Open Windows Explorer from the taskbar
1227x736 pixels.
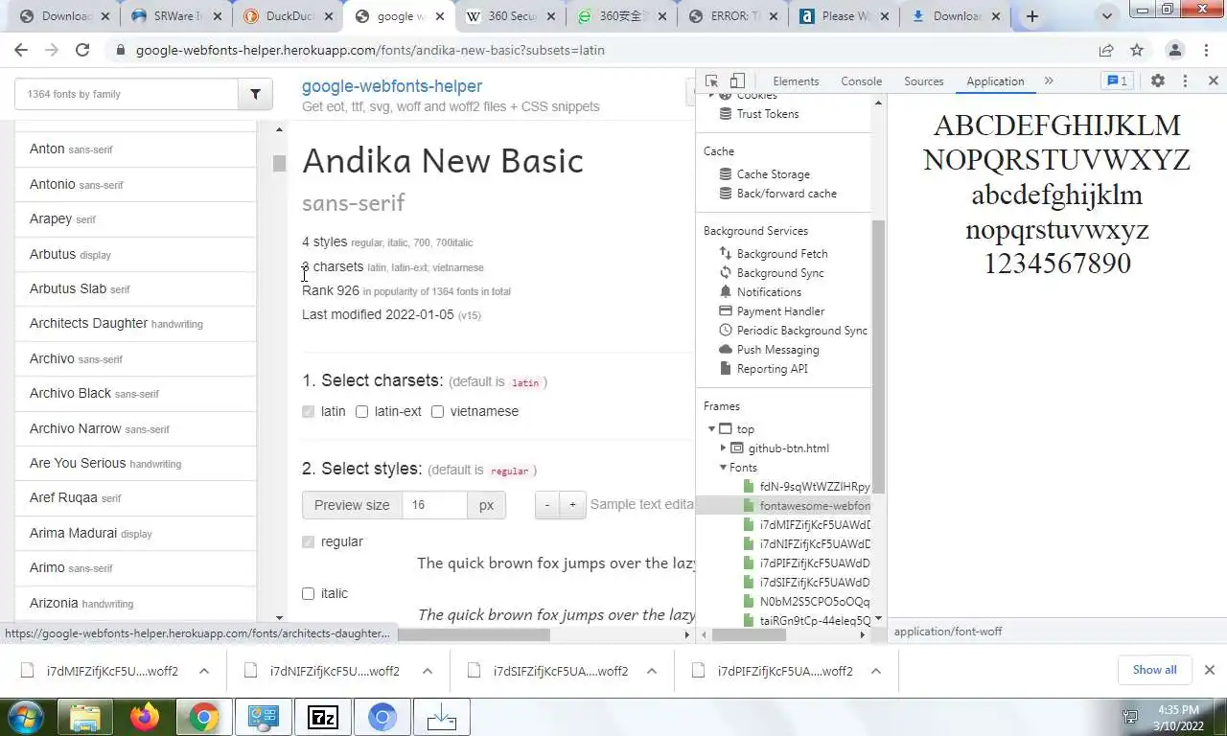pyautogui.click(x=85, y=717)
